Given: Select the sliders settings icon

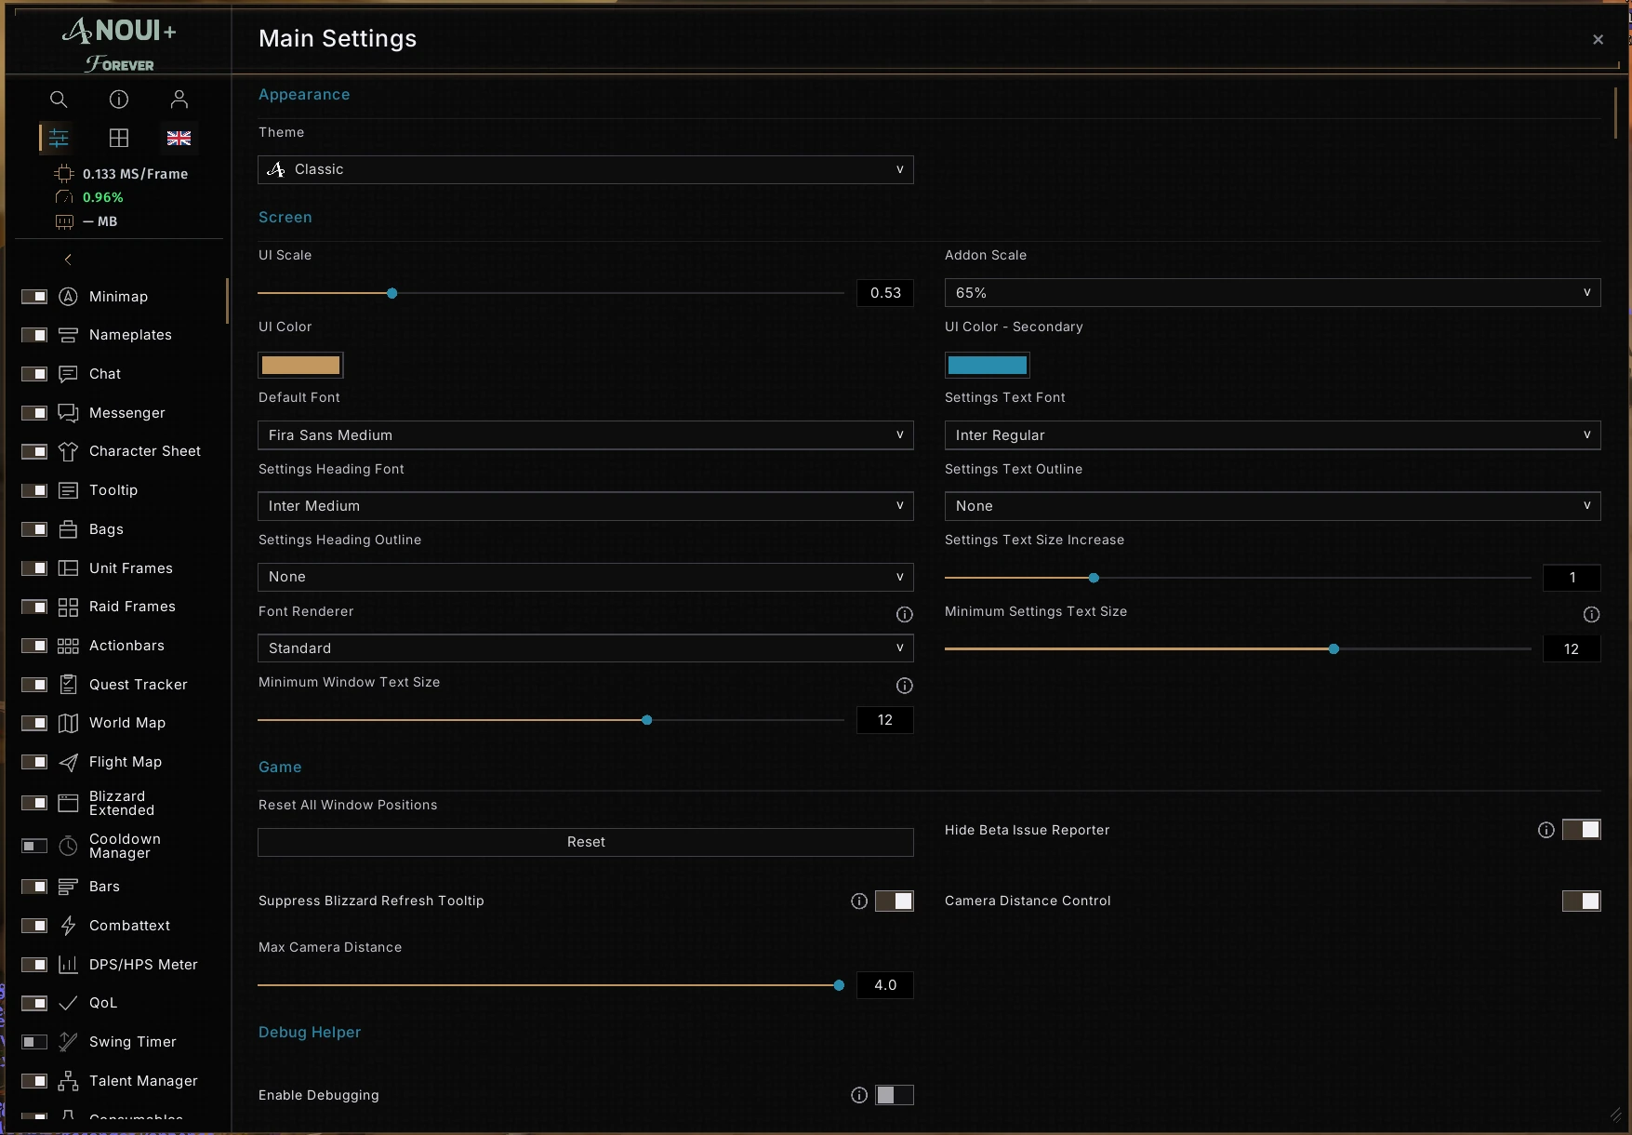Looking at the screenshot, I should point(59,138).
